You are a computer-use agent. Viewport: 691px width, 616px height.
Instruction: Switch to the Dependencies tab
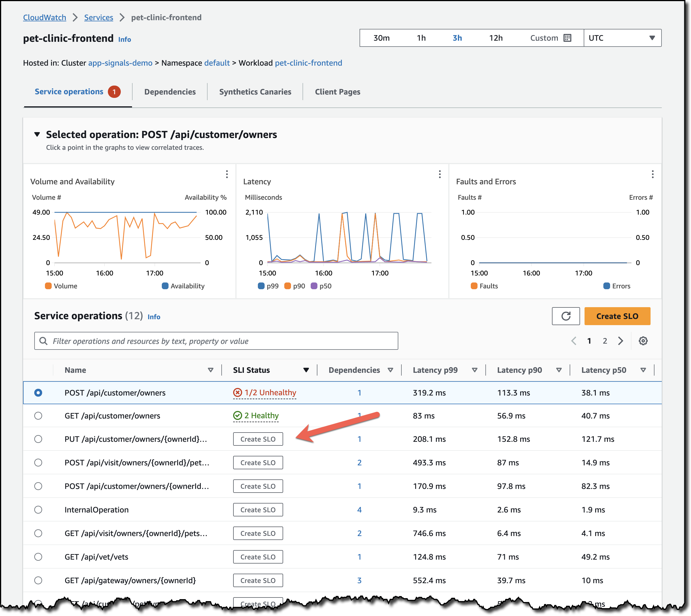170,91
